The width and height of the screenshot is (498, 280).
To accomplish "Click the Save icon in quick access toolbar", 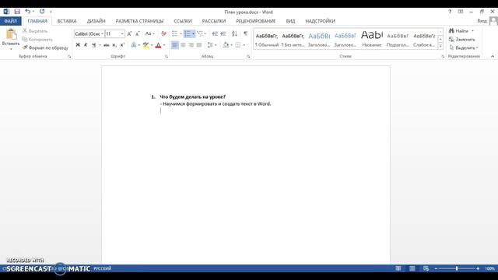I will [17, 12].
